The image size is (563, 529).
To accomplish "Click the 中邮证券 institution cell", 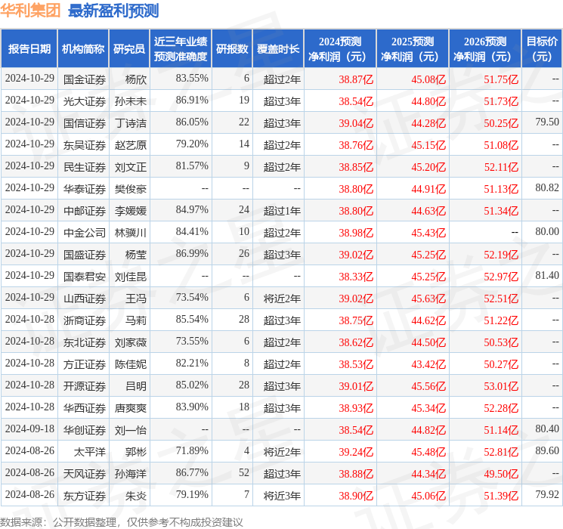I will point(85,211).
